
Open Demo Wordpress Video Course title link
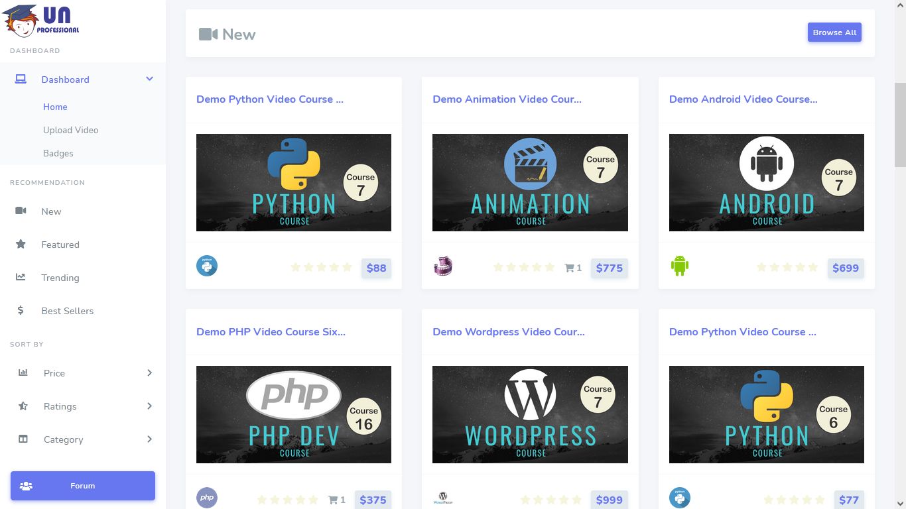click(x=509, y=331)
